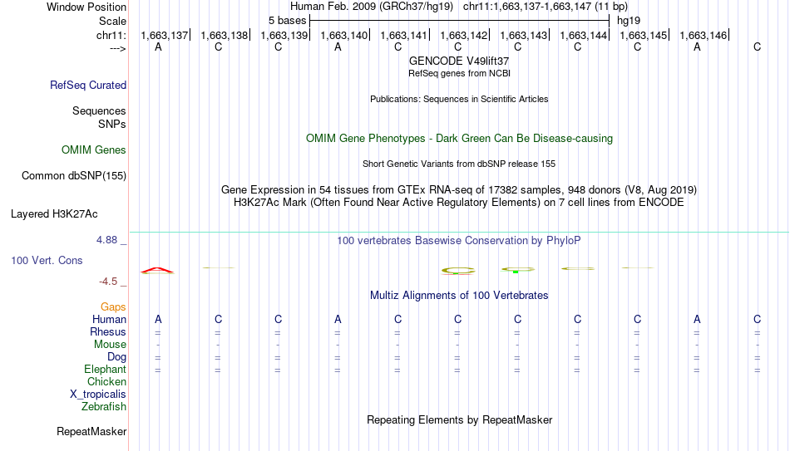This screenshot has height=451, width=790.
Task: Click the PhyloP upper value 4.88
Action: (x=106, y=240)
